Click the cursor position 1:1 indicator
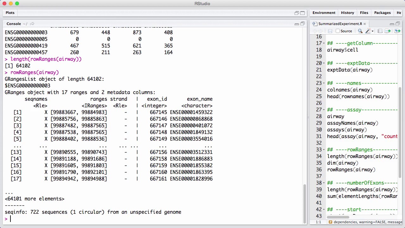The image size is (405, 228). [x=318, y=222]
